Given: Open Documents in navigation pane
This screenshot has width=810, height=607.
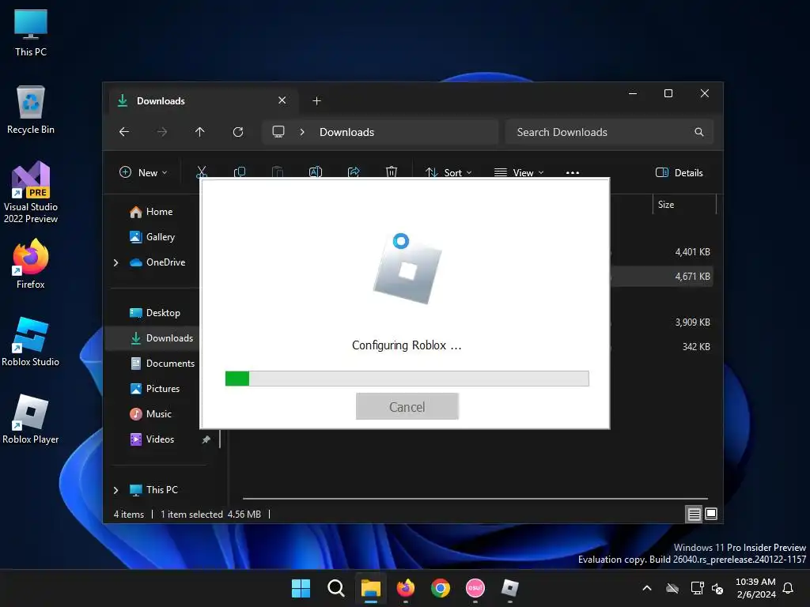Looking at the screenshot, I should (x=162, y=364).
